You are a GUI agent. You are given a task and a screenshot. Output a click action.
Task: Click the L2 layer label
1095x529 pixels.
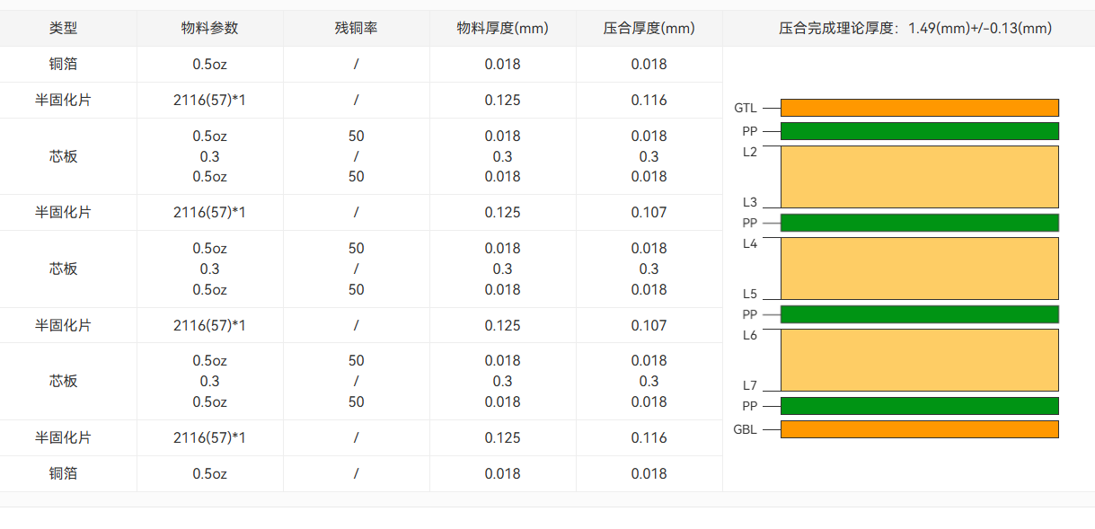coord(749,152)
